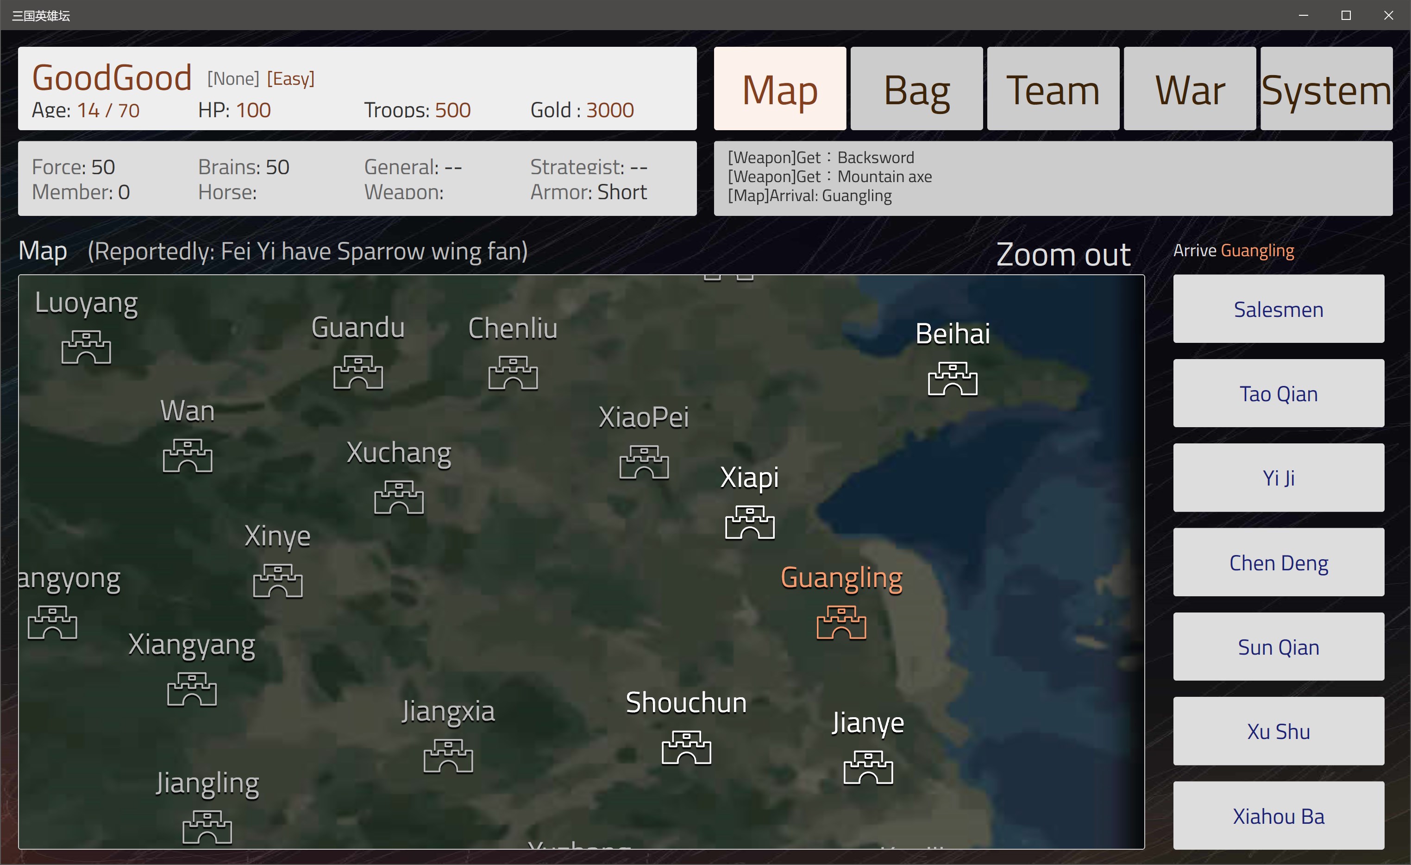Click the Zoom out map control
This screenshot has height=865, width=1411.
coord(1063,254)
